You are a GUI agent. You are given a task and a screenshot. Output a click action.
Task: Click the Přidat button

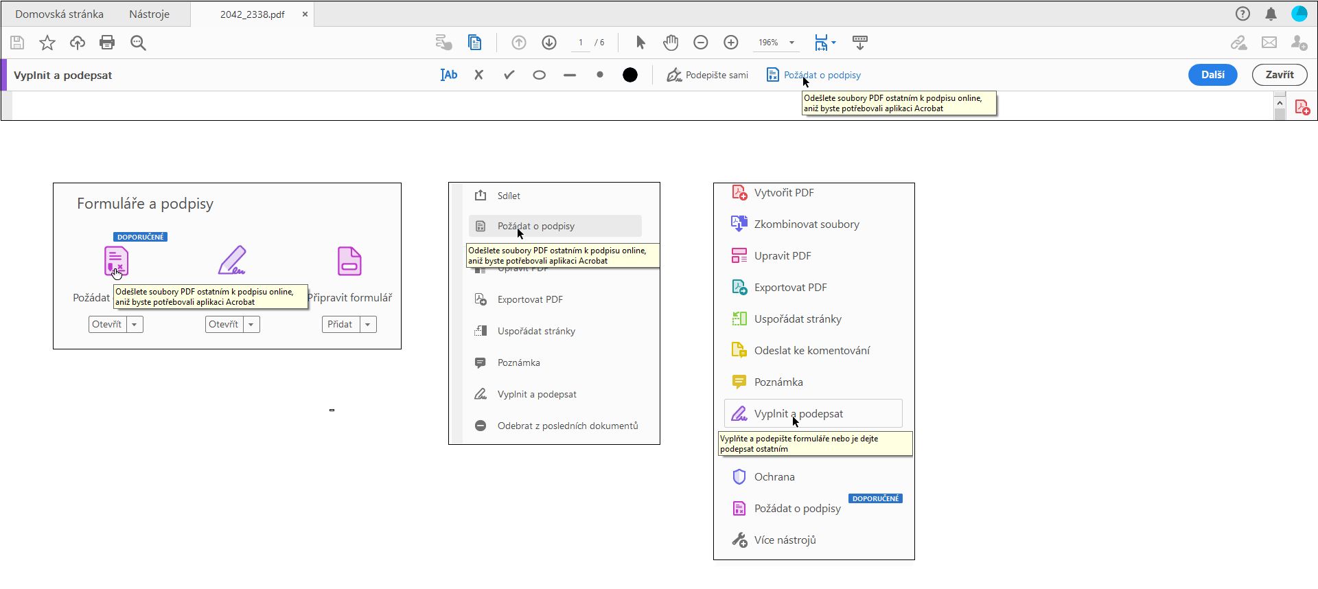point(340,325)
